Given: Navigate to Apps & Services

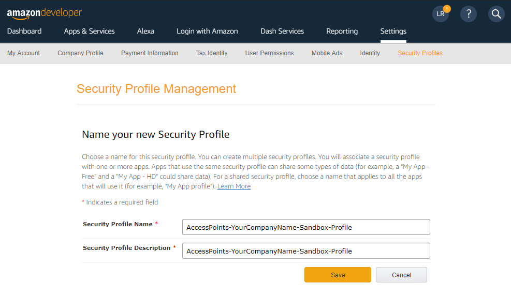Looking at the screenshot, I should (89, 31).
